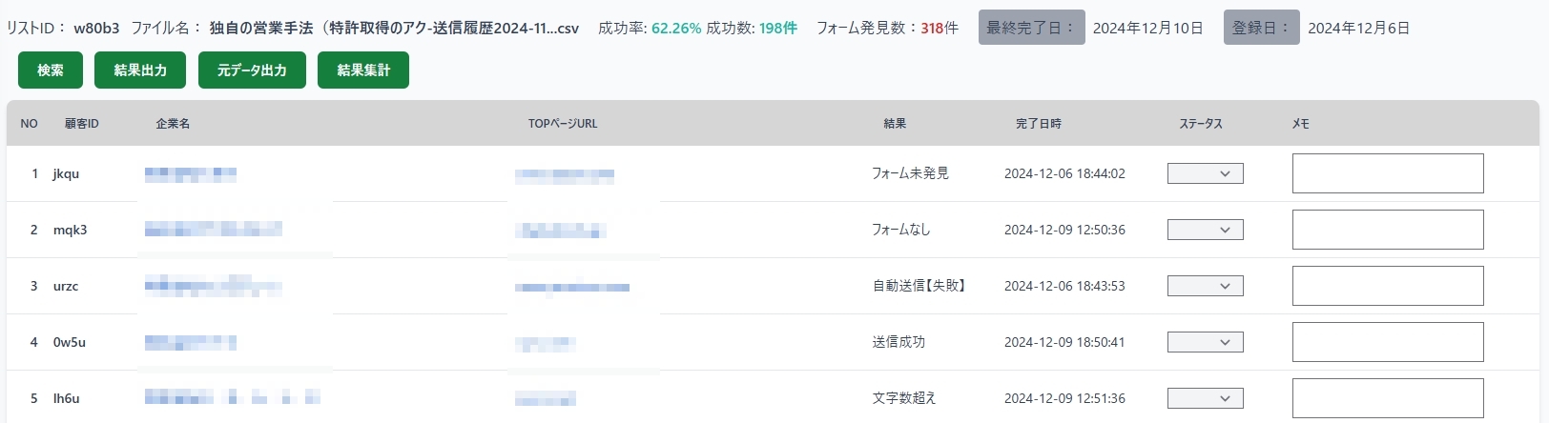This screenshot has width=1549, height=423.
Task: Select memo field in row 0w5u
Action: 1388,342
